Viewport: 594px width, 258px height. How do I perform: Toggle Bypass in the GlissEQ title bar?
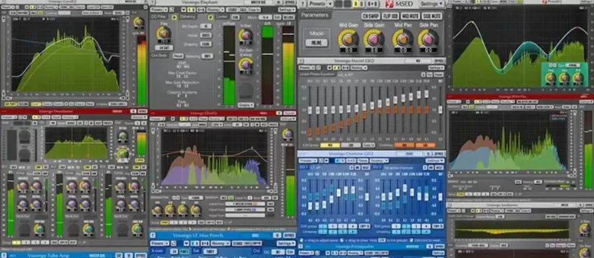[290, 113]
